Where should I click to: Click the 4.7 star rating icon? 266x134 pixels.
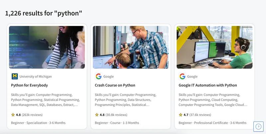pyautogui.click(x=181, y=115)
